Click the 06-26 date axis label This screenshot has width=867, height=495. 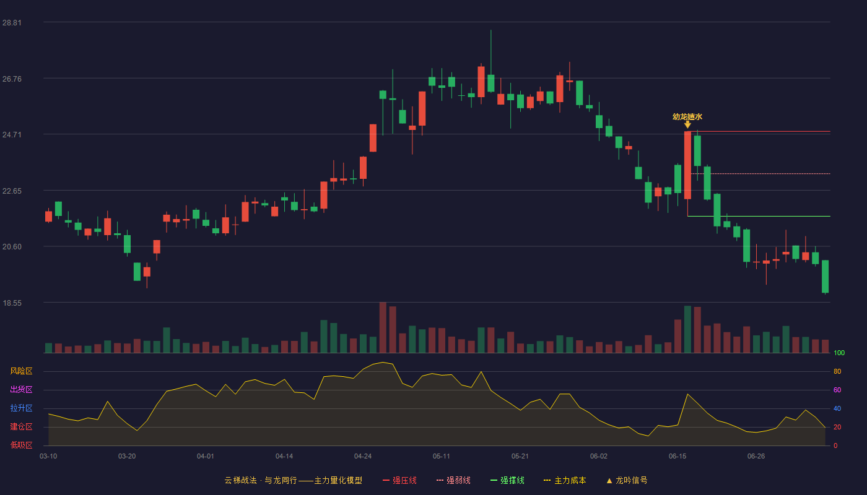pyautogui.click(x=756, y=456)
